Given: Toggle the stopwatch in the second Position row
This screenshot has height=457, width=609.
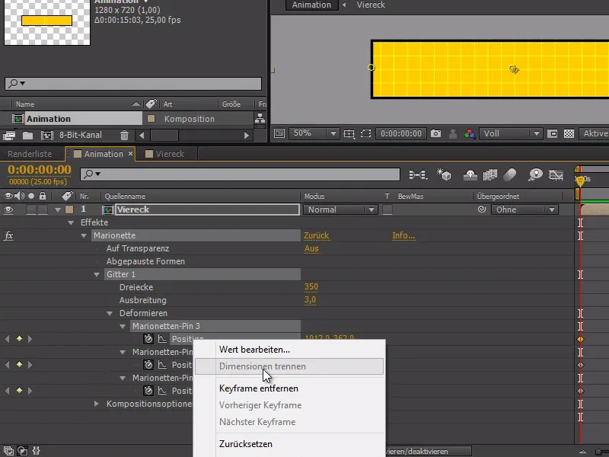Looking at the screenshot, I should 148,365.
